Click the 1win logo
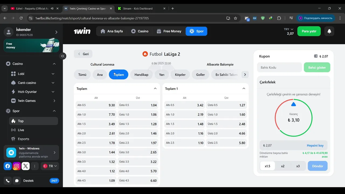345x194 pixels. (x=82, y=31)
